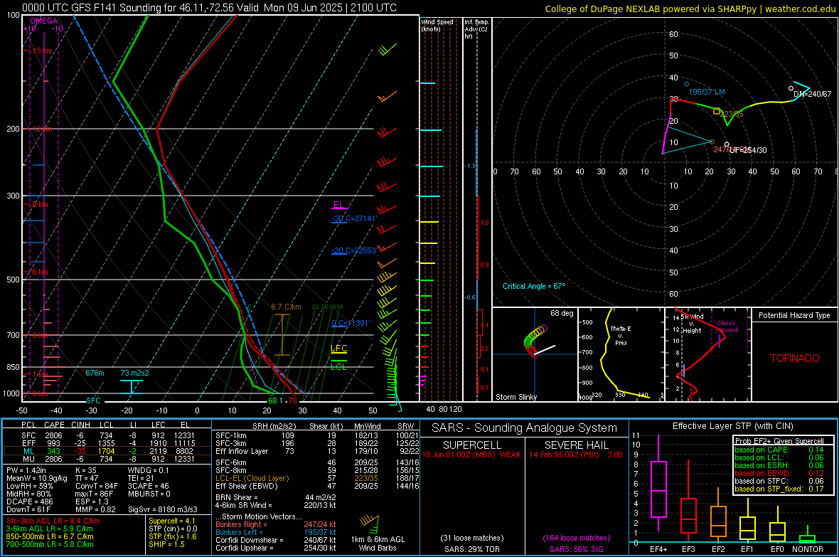Click the orange square marker on hodograph
The image size is (839, 557).
click(717, 112)
